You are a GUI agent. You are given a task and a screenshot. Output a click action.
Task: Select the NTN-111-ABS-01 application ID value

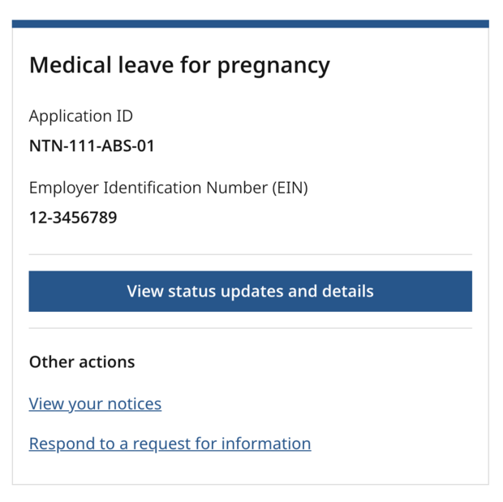(x=92, y=146)
